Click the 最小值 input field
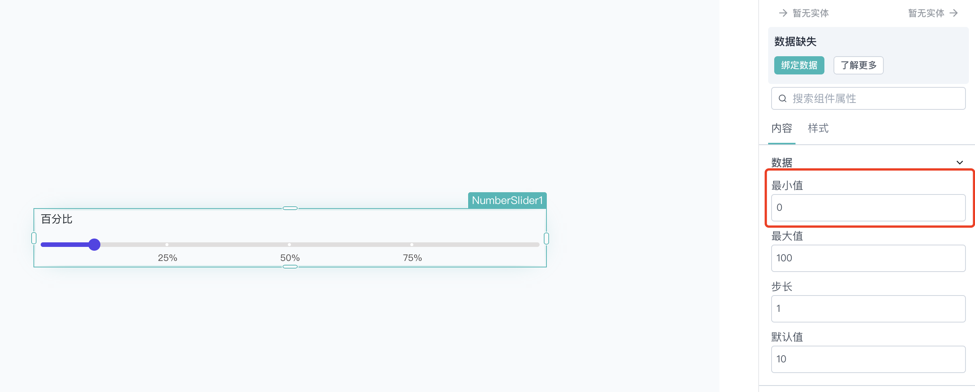Screen dimensions: 975x392 tap(868, 208)
